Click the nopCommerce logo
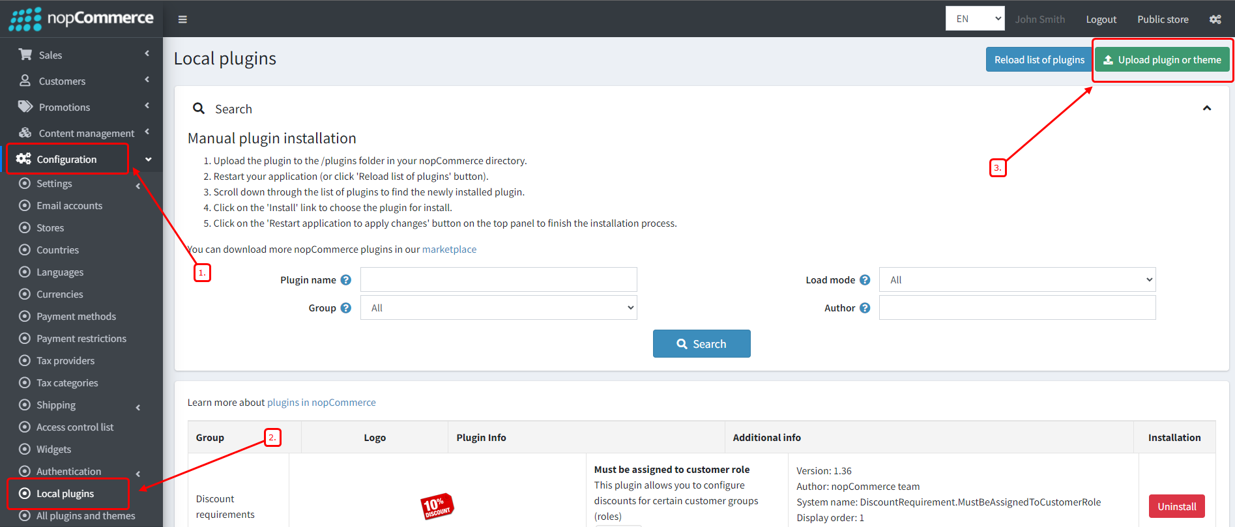This screenshot has height=527, width=1235. point(81,18)
